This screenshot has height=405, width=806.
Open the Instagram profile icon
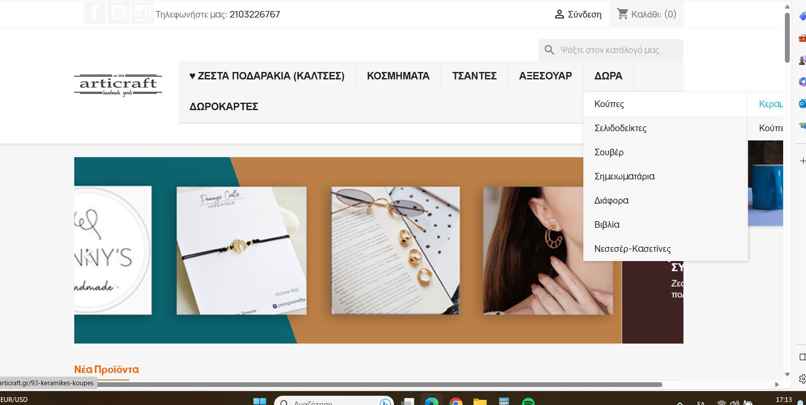pyautogui.click(x=142, y=13)
